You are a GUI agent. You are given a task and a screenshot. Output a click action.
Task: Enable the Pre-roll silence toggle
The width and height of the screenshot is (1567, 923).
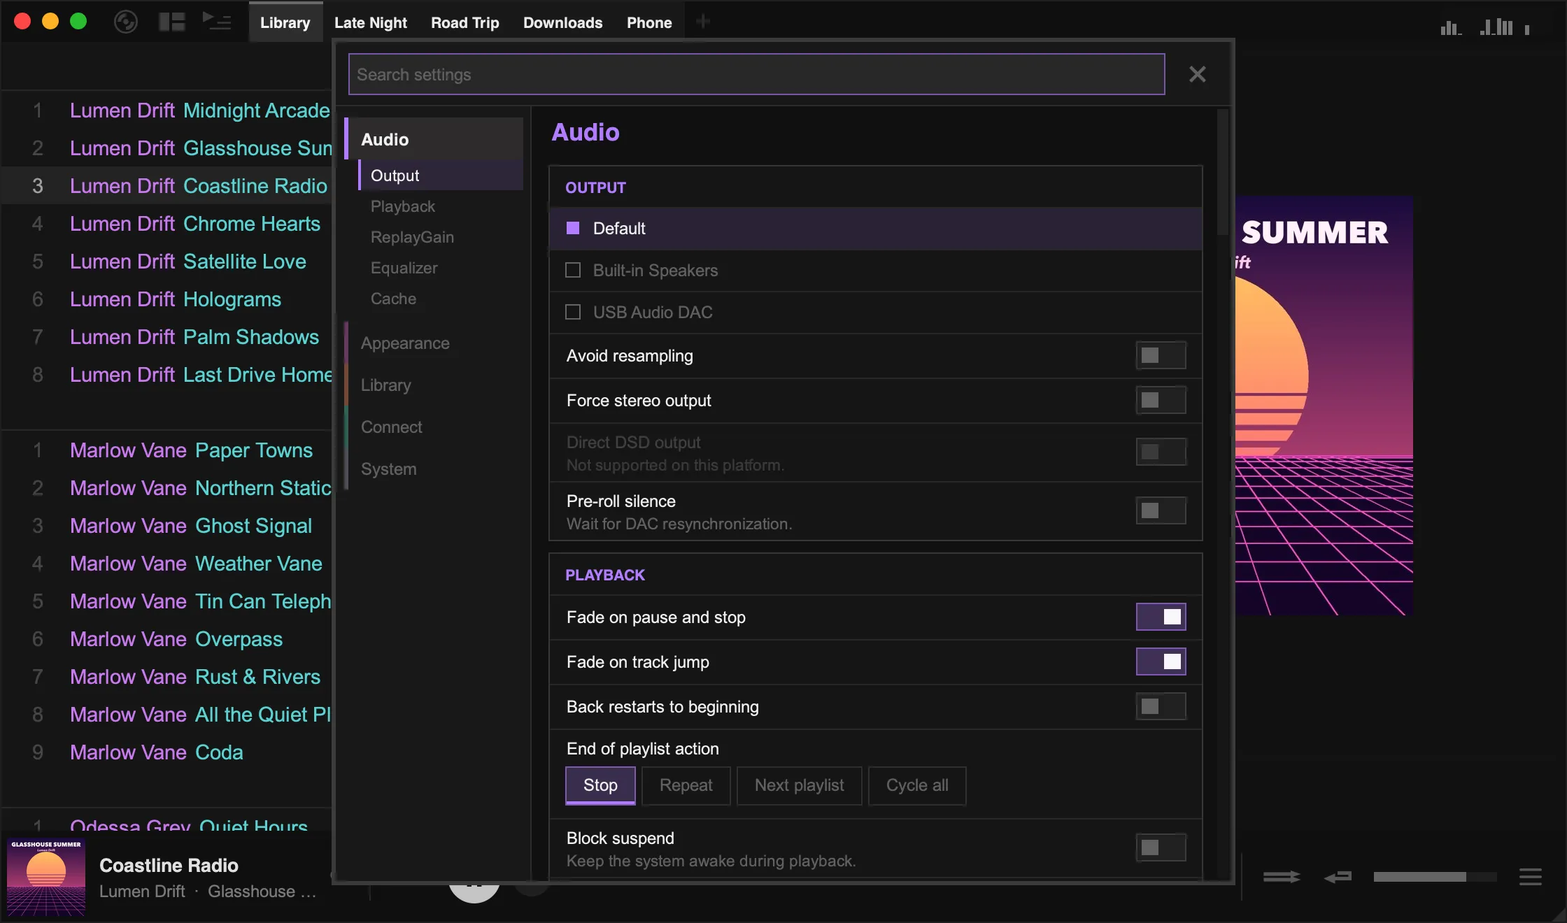click(x=1161, y=511)
